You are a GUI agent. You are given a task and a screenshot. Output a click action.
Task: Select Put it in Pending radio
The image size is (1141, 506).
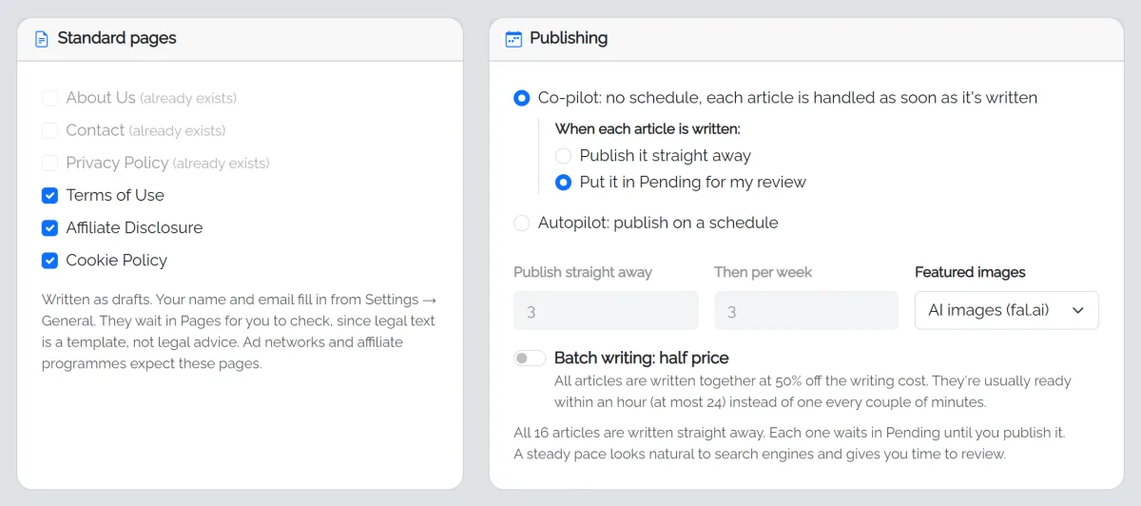[x=564, y=182]
